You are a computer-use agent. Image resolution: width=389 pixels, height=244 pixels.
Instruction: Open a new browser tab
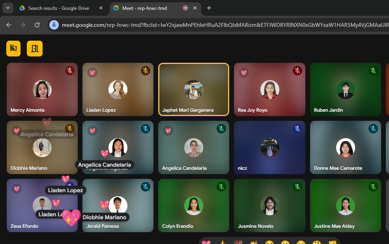[x=209, y=8]
